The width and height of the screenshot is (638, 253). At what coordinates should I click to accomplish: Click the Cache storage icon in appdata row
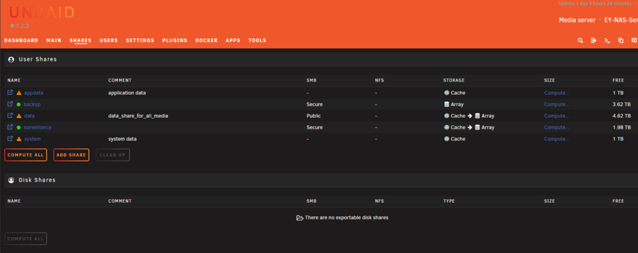click(x=447, y=93)
